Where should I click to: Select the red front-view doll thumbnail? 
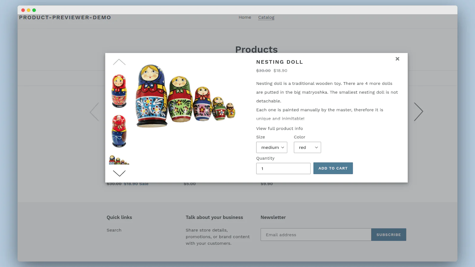pos(119,91)
